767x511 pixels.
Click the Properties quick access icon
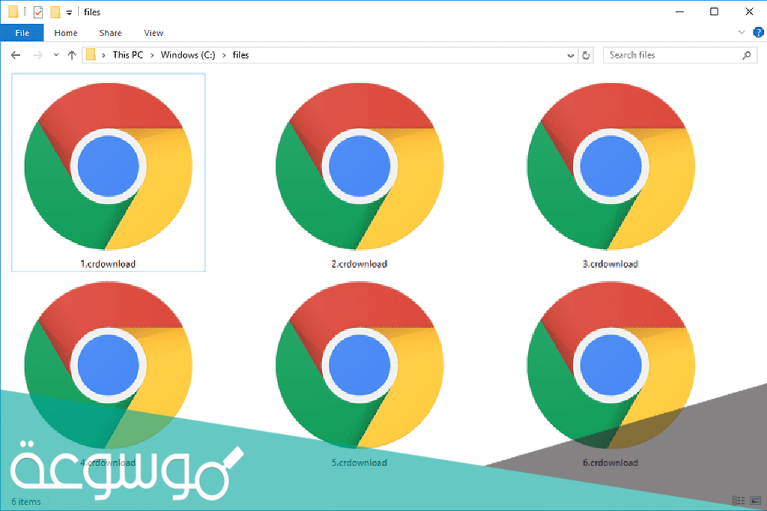pyautogui.click(x=38, y=12)
